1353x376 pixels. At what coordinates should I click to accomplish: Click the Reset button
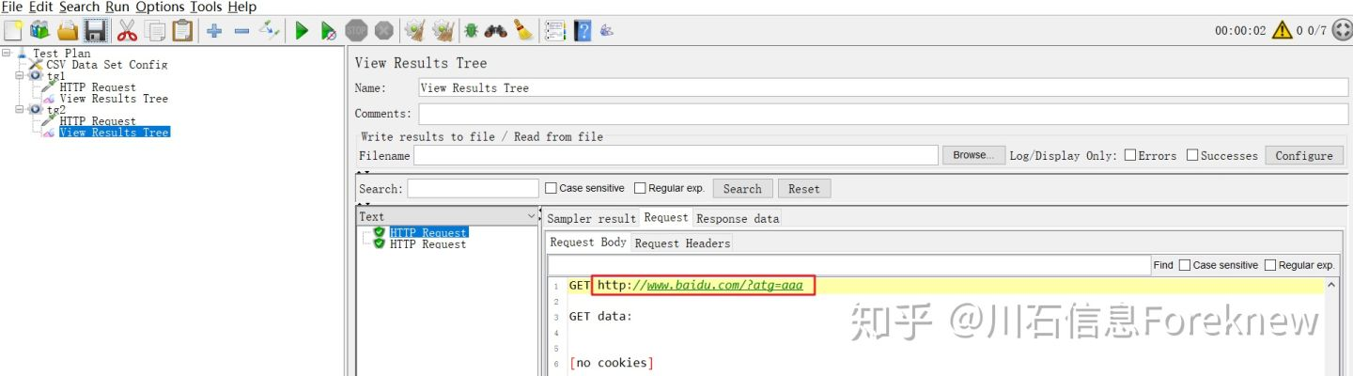point(803,188)
